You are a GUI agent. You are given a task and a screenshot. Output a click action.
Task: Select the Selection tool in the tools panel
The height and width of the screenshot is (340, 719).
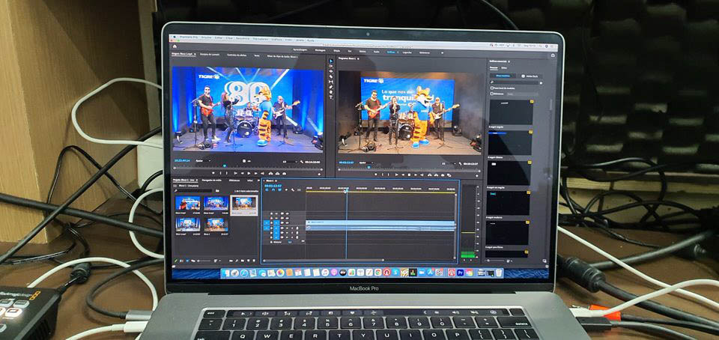tap(331, 61)
